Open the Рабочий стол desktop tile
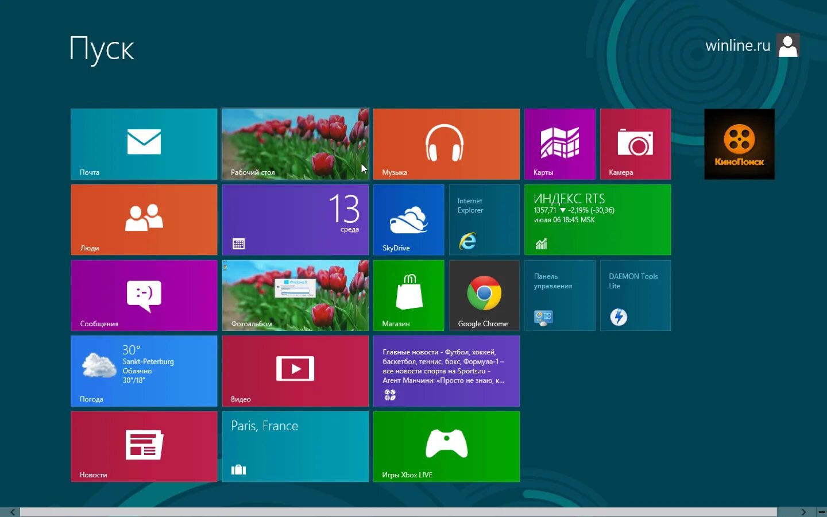The image size is (827, 517). [295, 144]
